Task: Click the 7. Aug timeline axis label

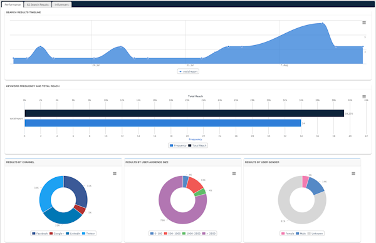Action: (284, 65)
